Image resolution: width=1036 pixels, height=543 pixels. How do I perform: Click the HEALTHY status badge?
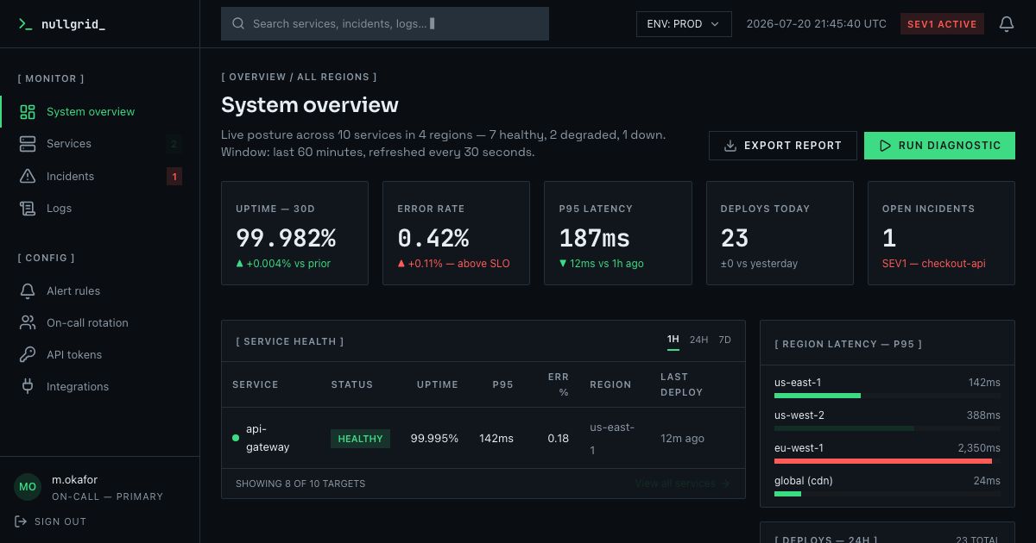click(360, 439)
